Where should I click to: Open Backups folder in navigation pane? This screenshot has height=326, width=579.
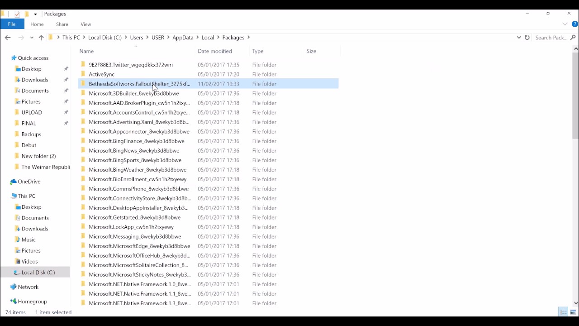[x=31, y=134]
